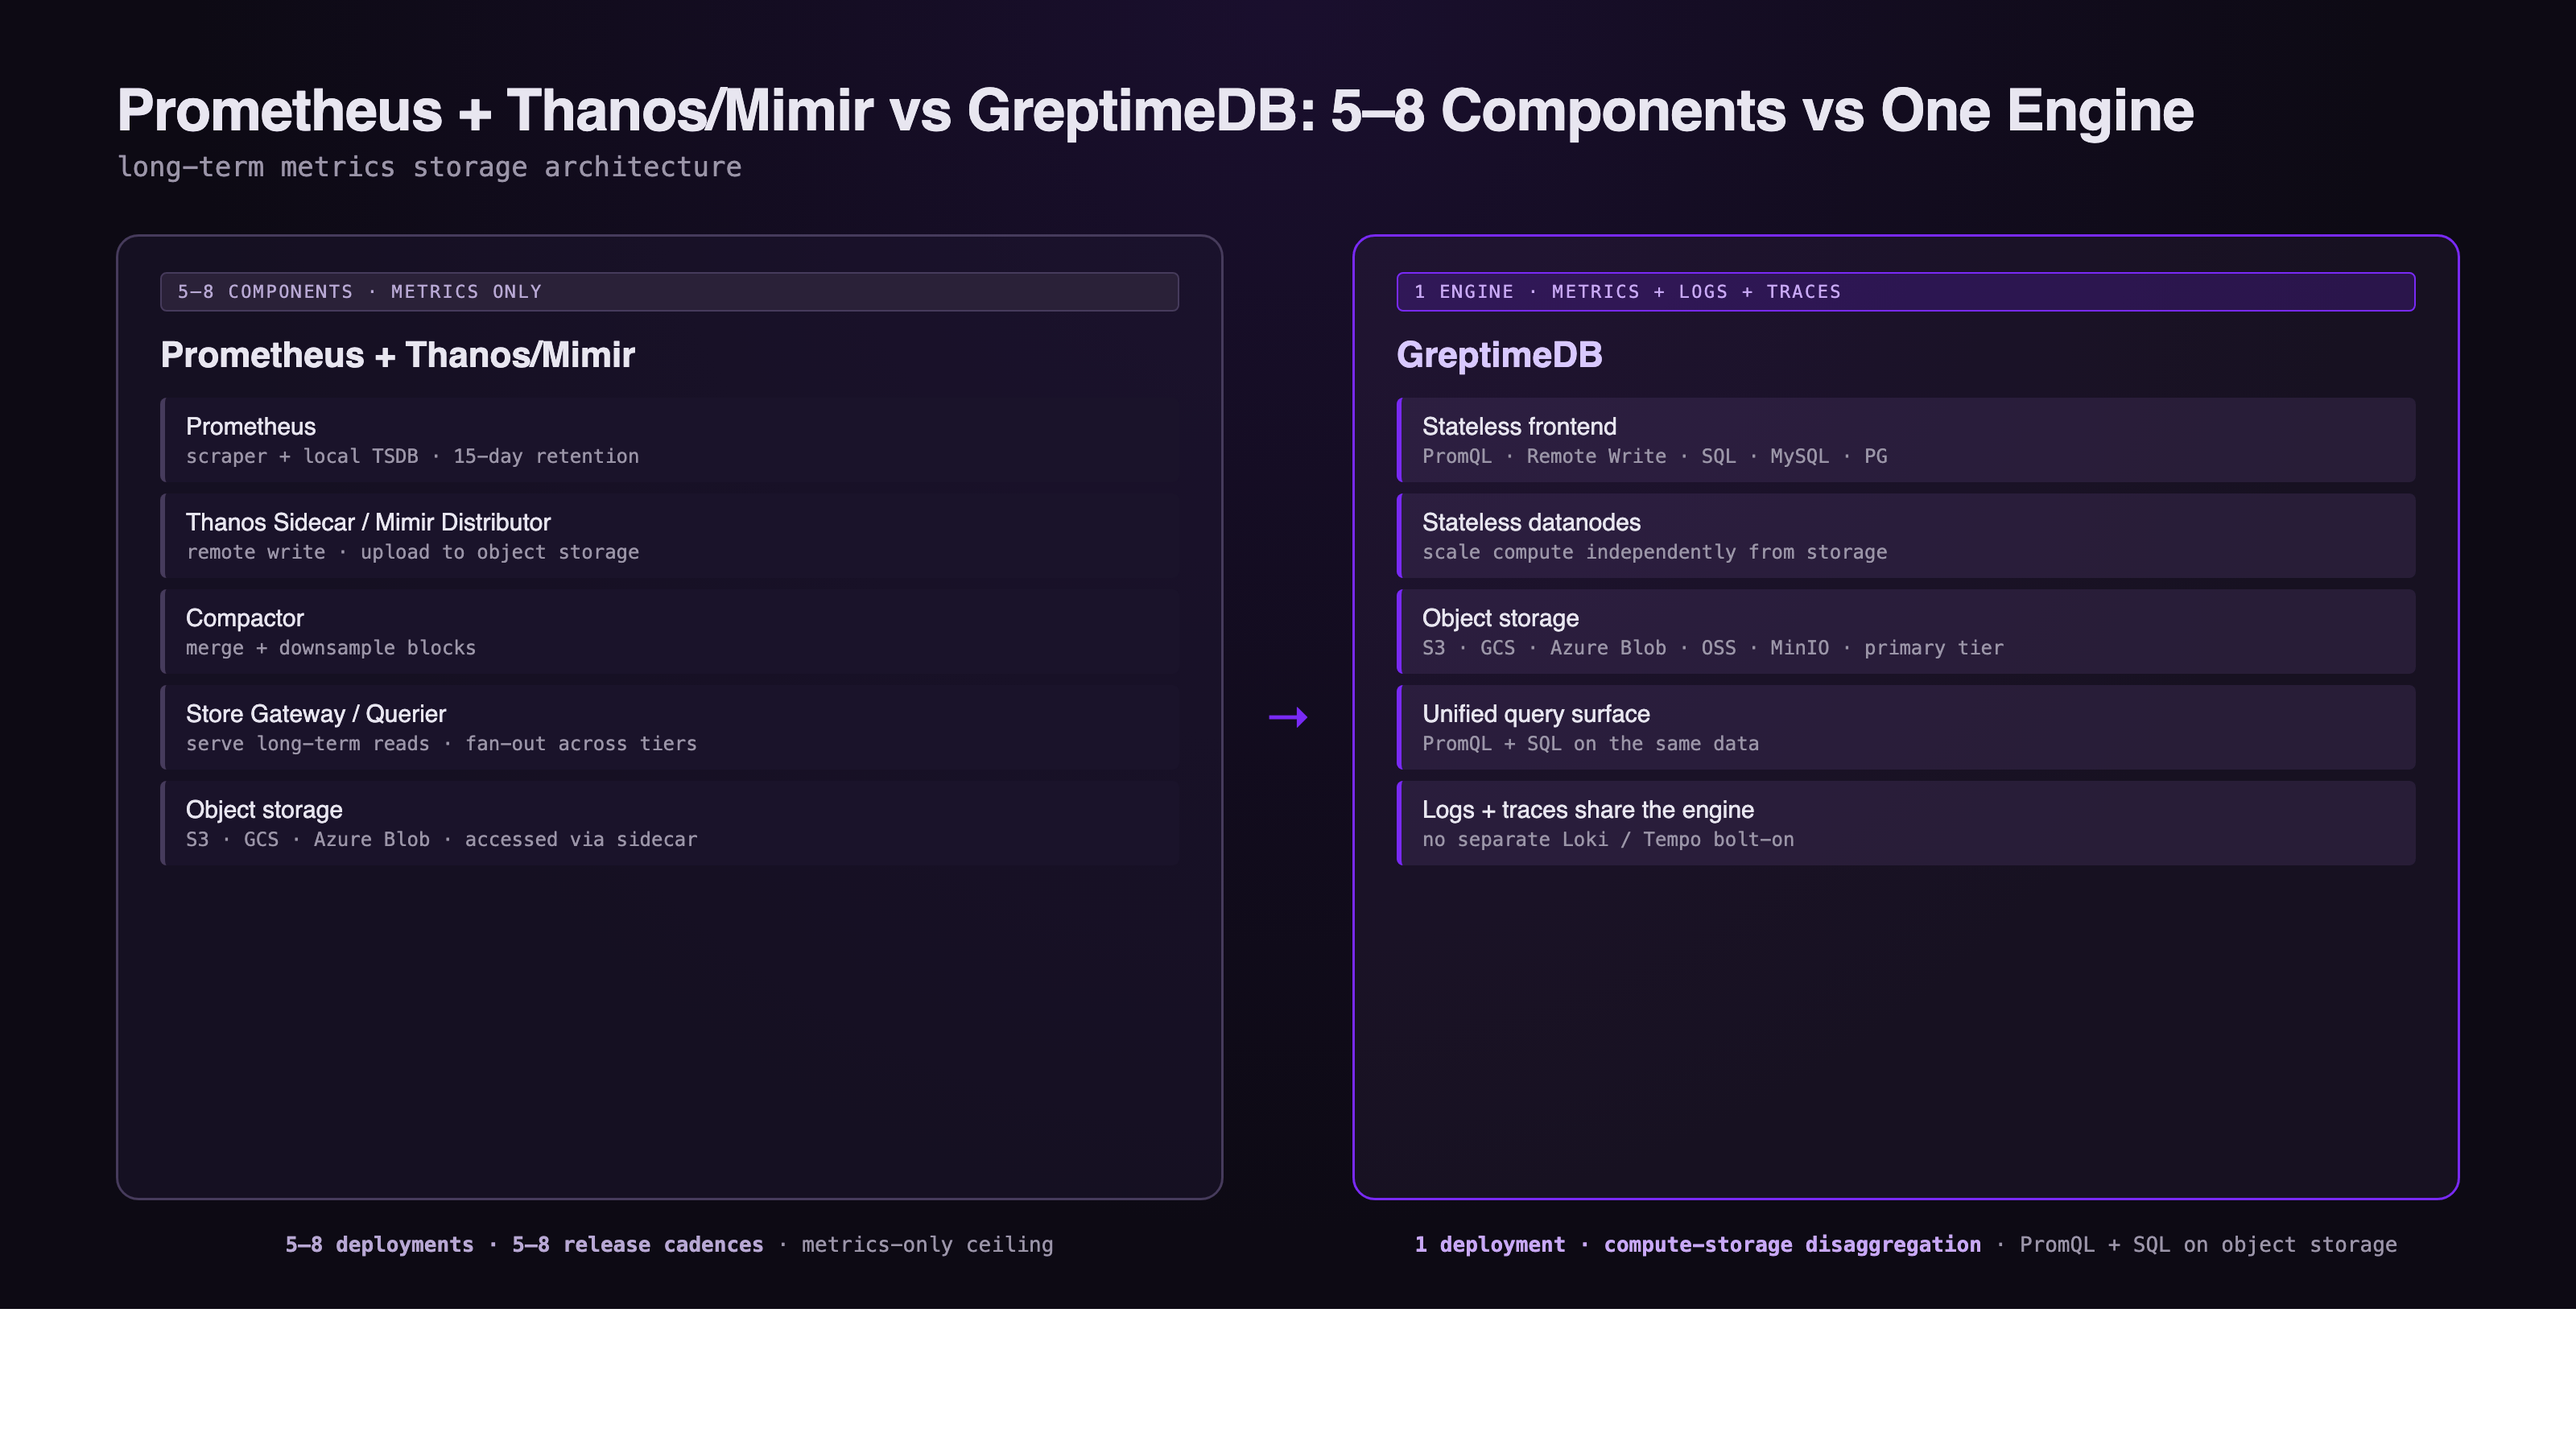2576x1449 pixels.
Task: Click the 'metrics-only ceiling' footer text
Action: [x=927, y=1245]
